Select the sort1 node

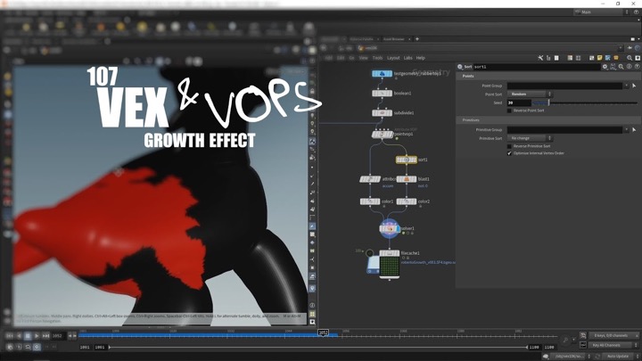point(407,160)
